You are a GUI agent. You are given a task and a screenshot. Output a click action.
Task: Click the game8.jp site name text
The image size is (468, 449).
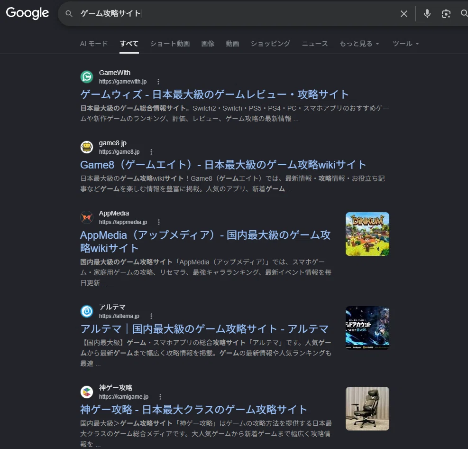point(113,143)
